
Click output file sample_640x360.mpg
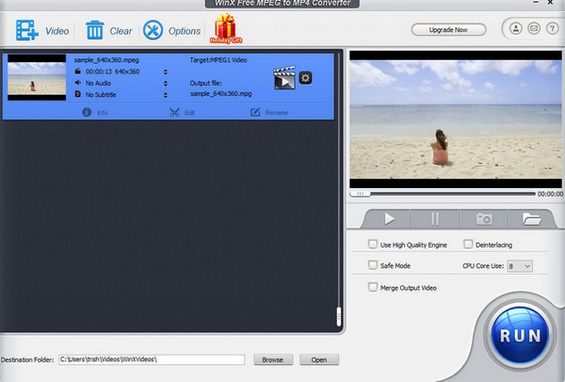pyautogui.click(x=221, y=94)
